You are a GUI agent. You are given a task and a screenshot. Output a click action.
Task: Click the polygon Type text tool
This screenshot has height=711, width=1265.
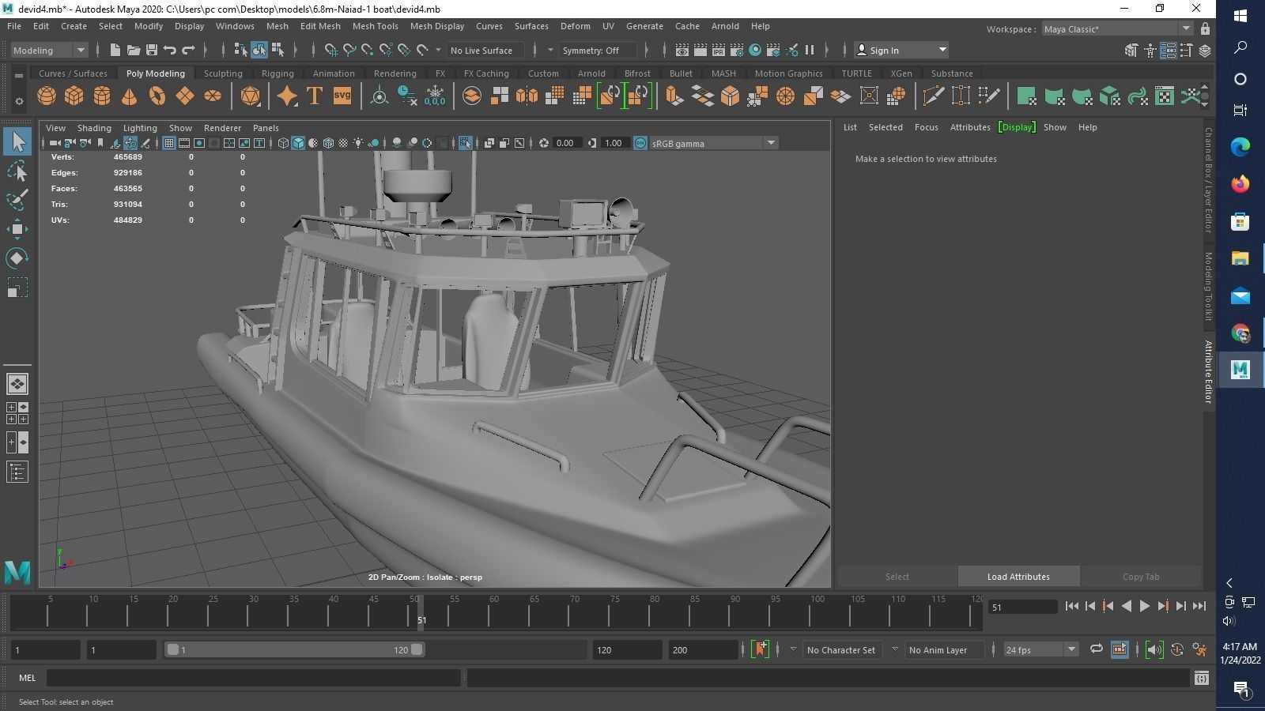point(315,96)
